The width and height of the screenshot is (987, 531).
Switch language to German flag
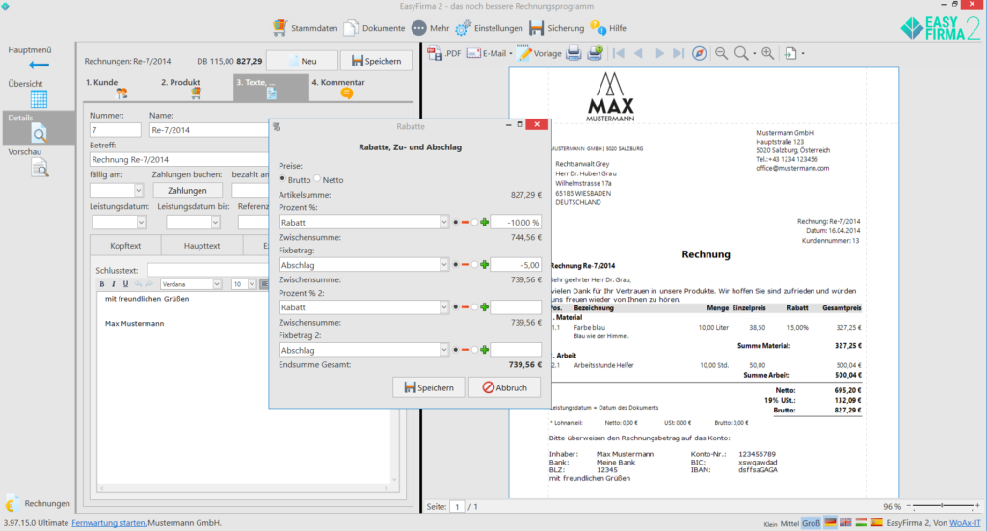pyautogui.click(x=830, y=523)
